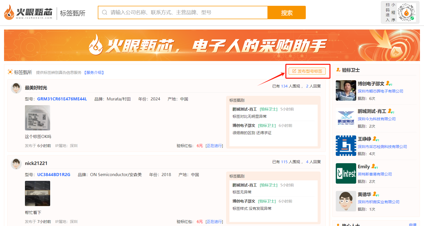Open the 服务介绍 link
The width and height of the screenshot is (424, 226).
(94, 72)
